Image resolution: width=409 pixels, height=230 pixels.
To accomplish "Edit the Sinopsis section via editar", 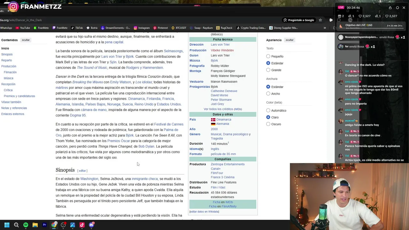I will point(82,171).
